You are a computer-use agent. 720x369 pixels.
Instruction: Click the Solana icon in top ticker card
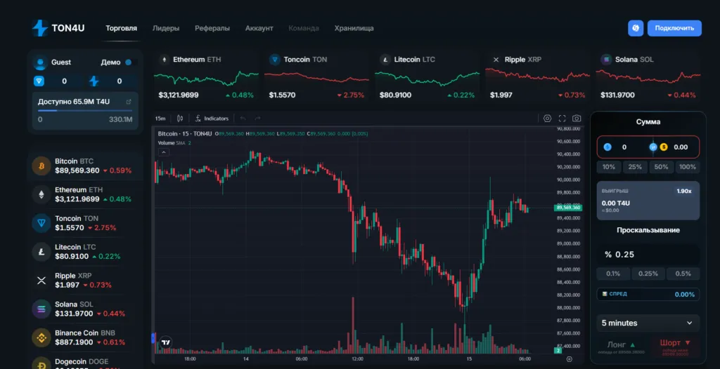coord(606,60)
